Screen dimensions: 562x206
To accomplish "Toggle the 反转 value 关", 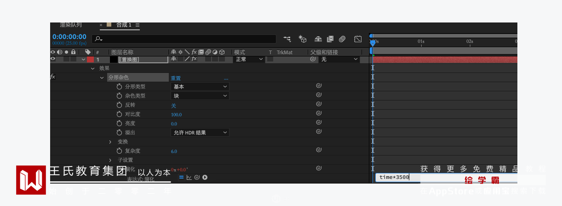I will pos(173,106).
